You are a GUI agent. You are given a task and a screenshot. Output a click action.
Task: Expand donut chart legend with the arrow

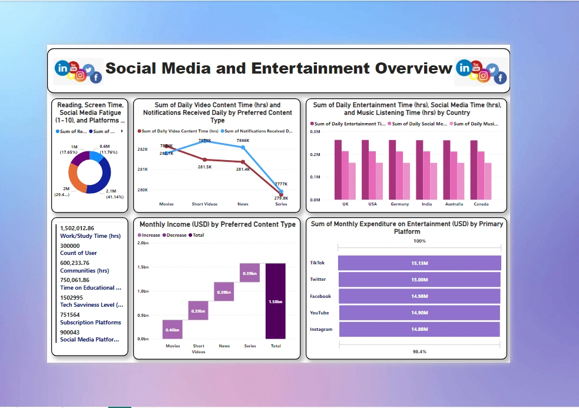122,131
